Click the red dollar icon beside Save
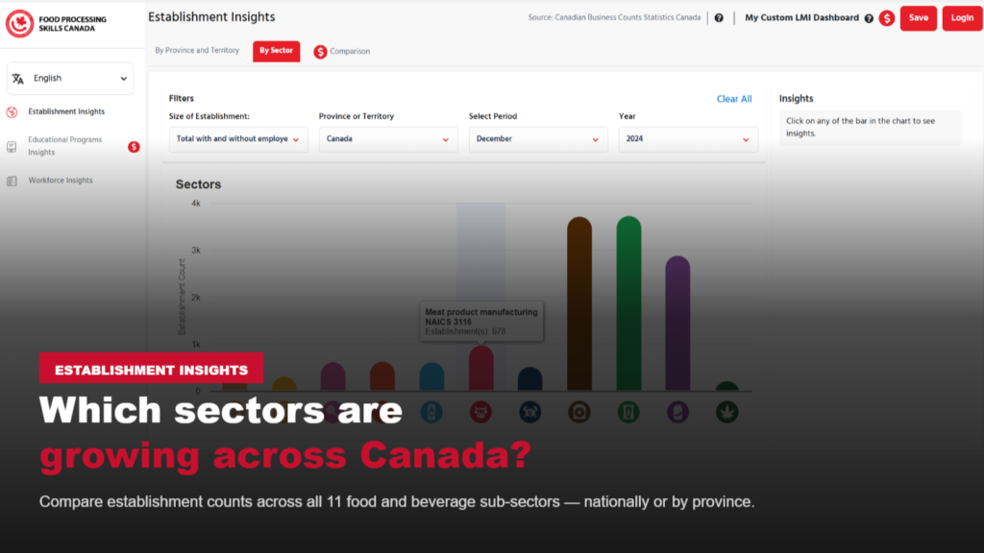984x553 pixels. coord(887,18)
